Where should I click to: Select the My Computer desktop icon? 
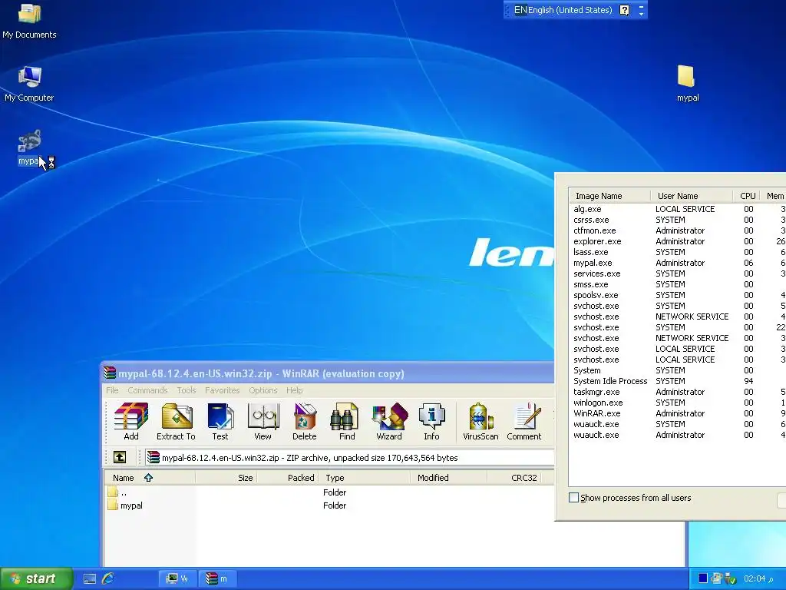click(x=29, y=84)
